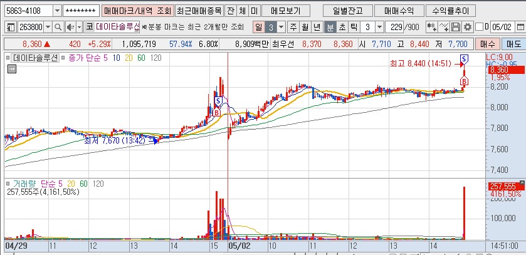Select the 초 (second) chart period
This screenshot has height=255, width=526.
click(x=342, y=27)
